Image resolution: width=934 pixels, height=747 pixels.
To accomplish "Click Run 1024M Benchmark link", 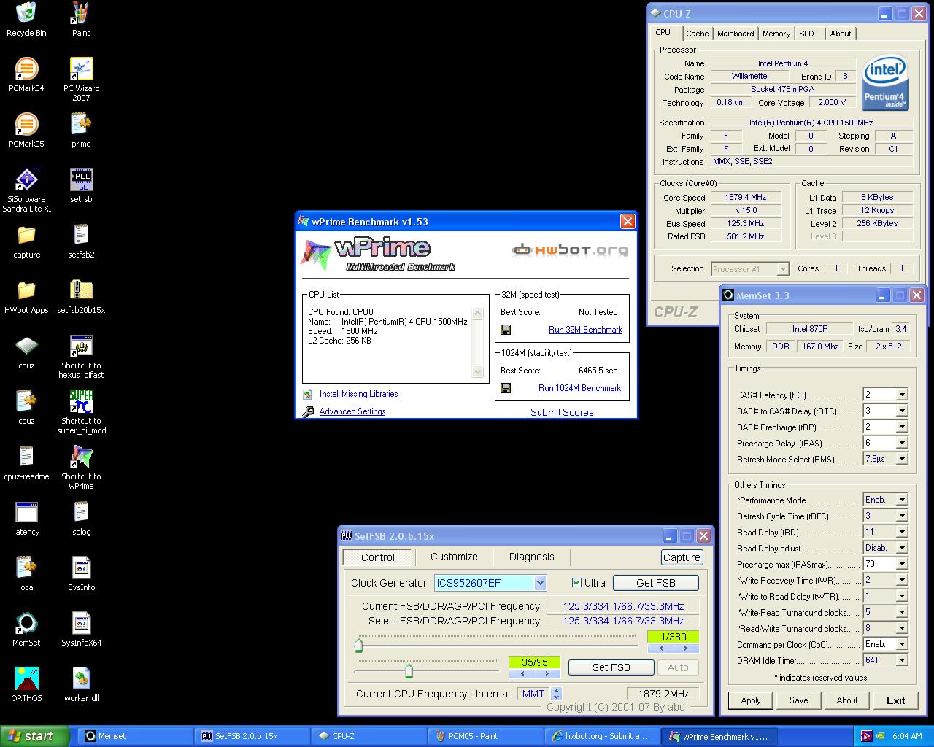I will point(579,388).
